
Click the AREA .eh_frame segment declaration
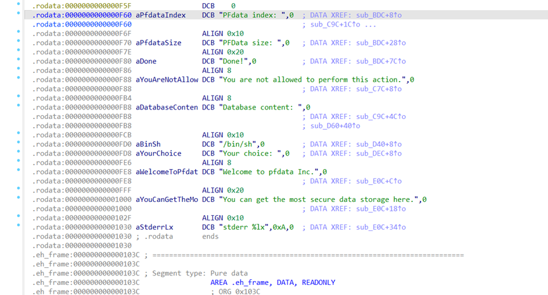coord(272,282)
